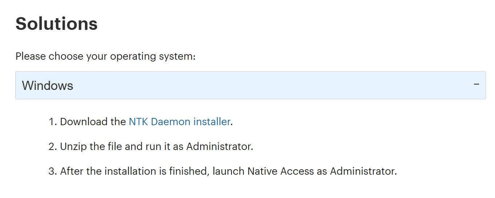Image resolution: width=495 pixels, height=198 pixels.
Task: Click 'Administrator' in the second step
Action: tap(219, 146)
